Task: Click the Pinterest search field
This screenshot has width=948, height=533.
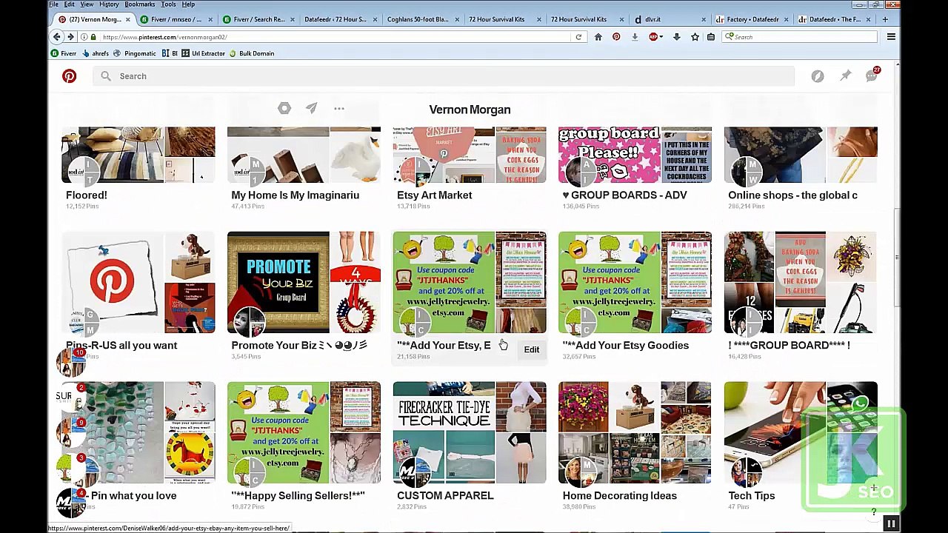Action: tap(444, 76)
